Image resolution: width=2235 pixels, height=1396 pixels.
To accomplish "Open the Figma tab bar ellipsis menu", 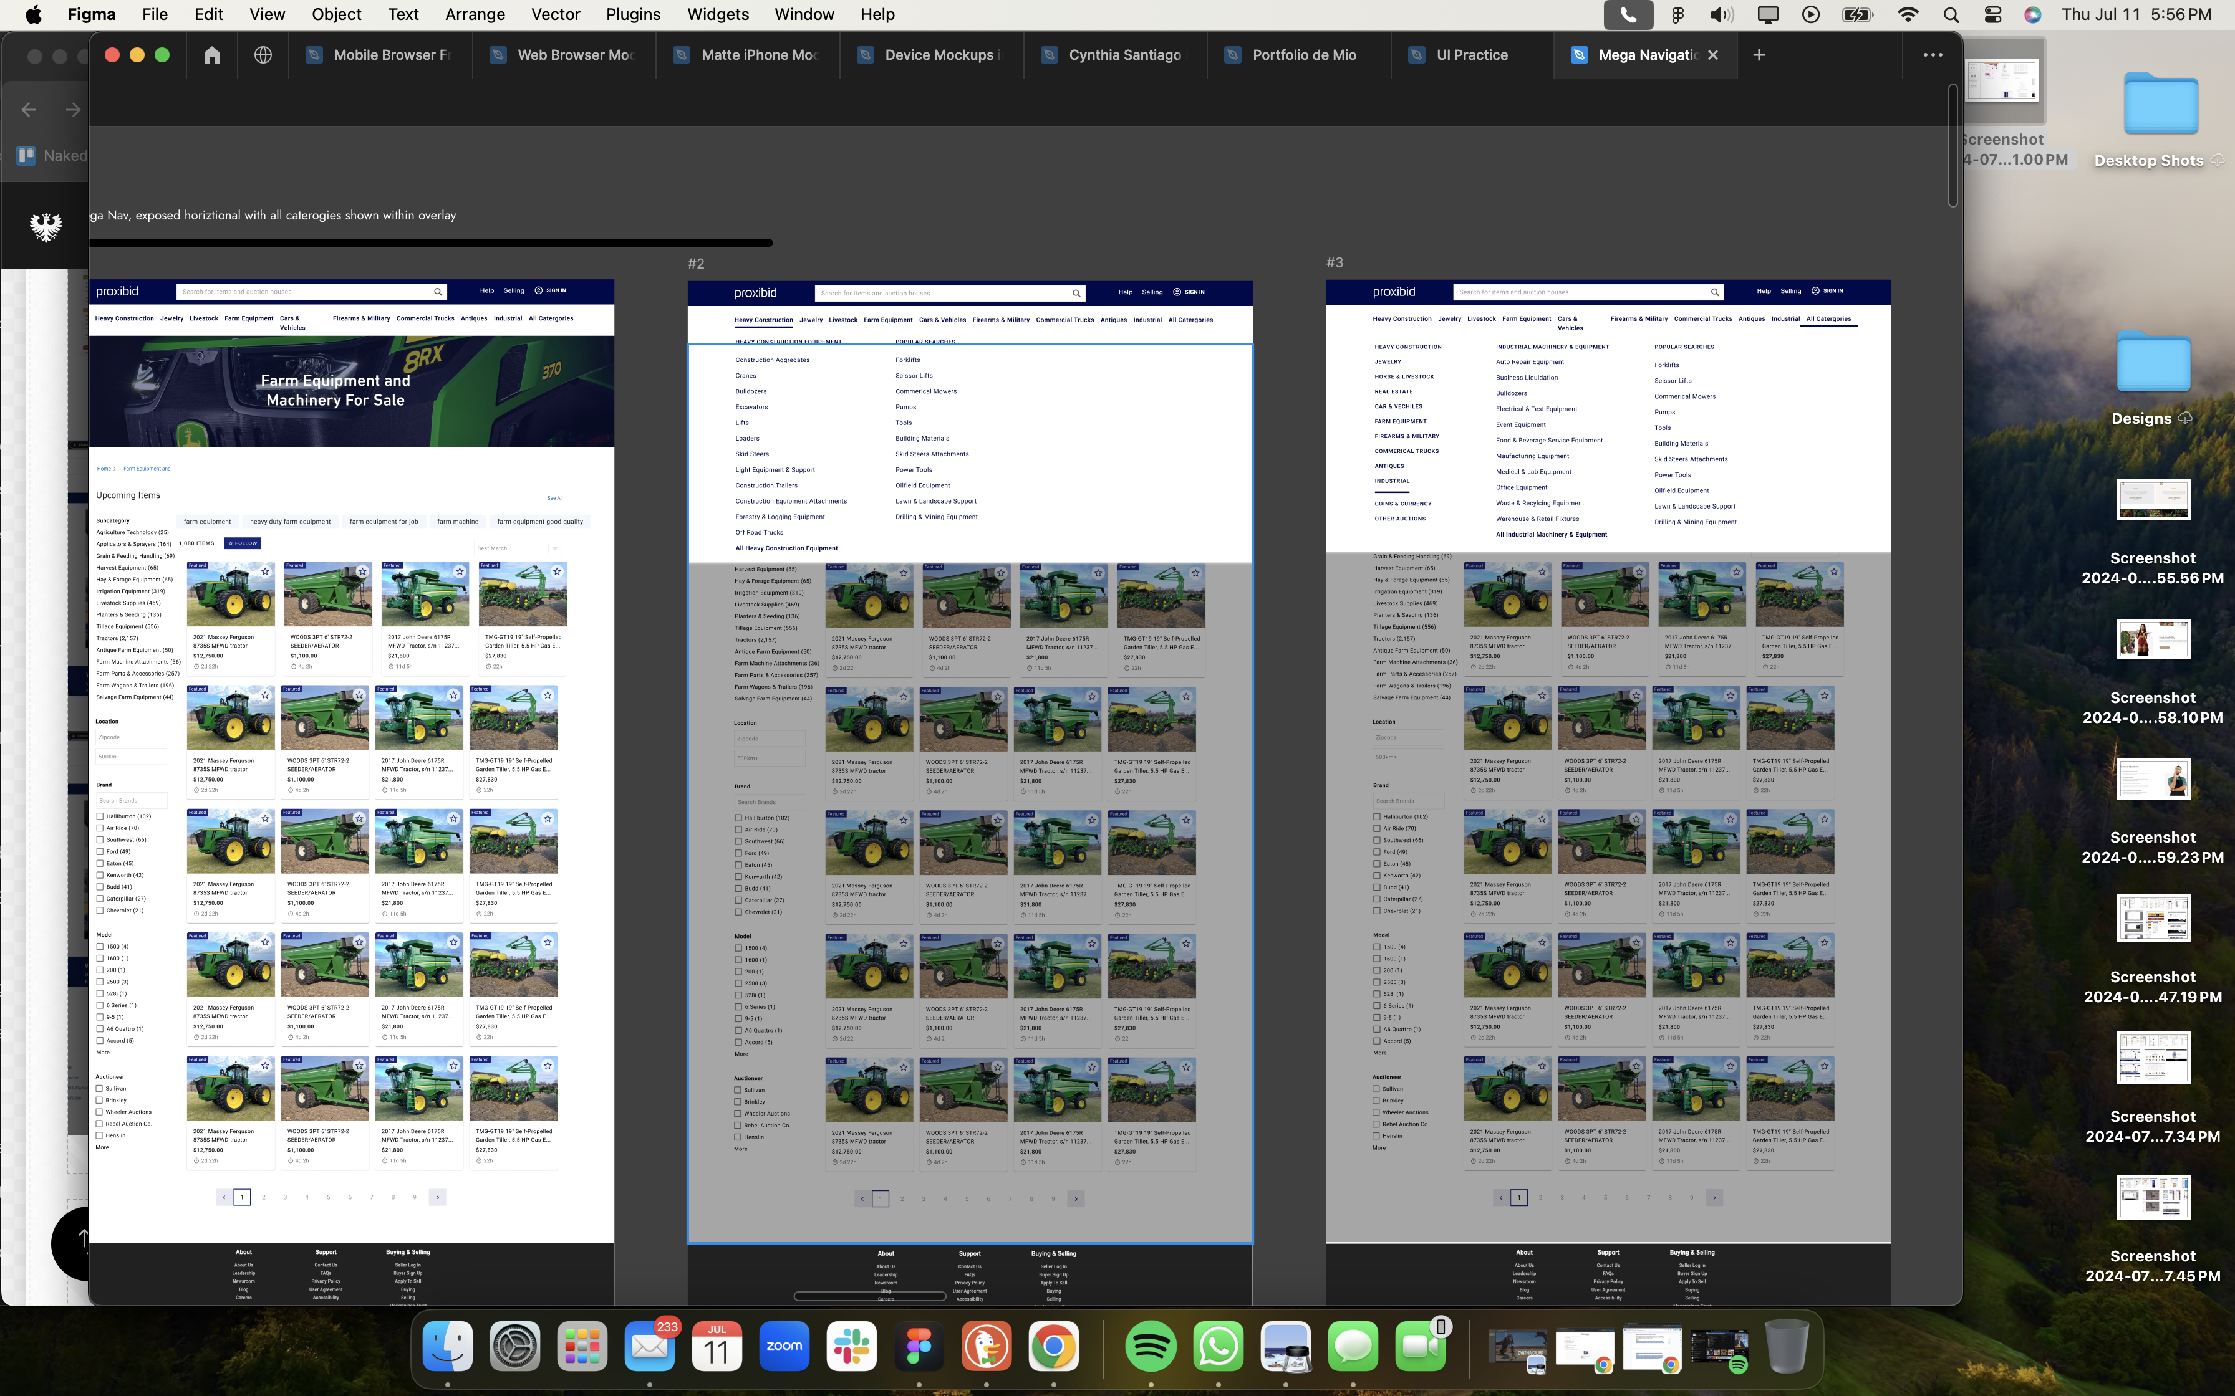I will 1933,55.
